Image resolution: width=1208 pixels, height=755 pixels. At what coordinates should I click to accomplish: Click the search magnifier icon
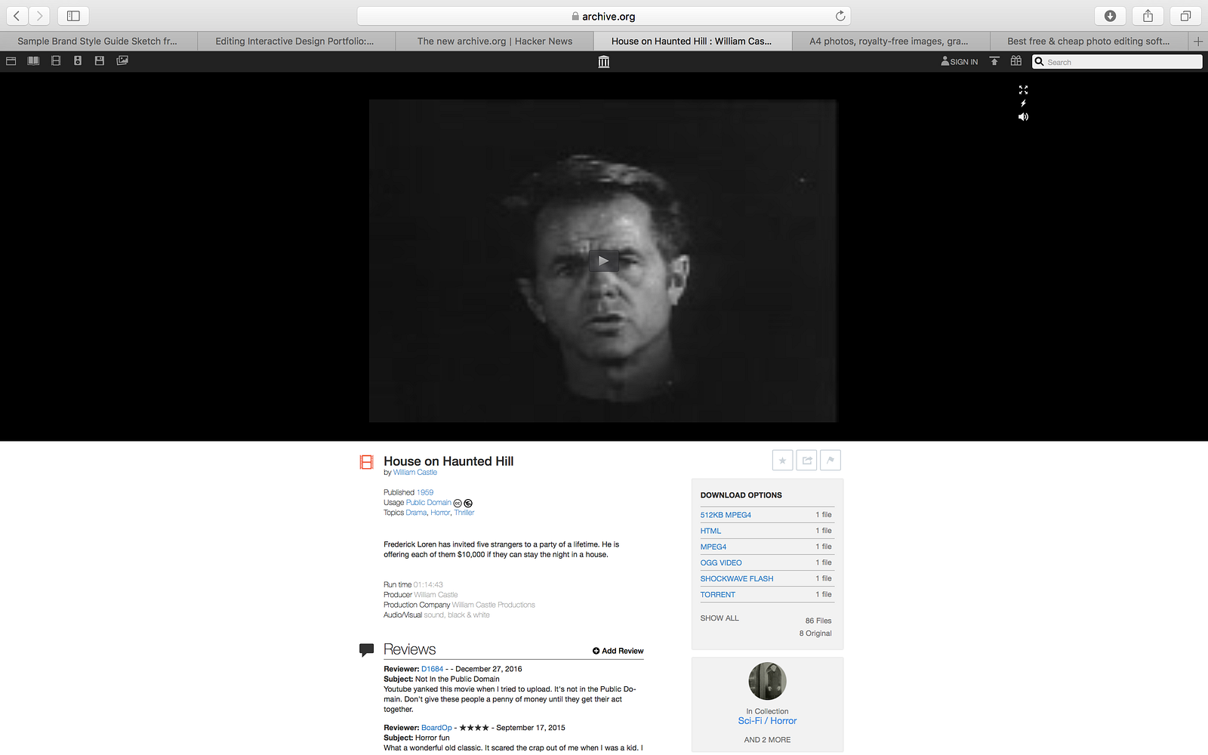1040,62
